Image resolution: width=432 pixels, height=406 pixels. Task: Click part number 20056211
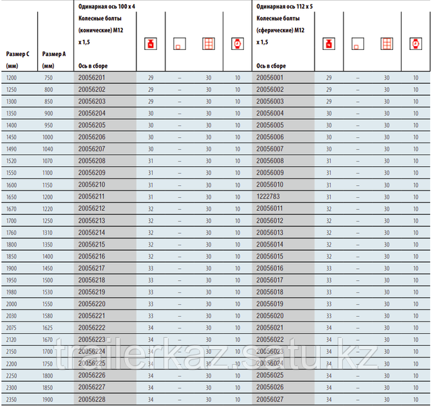click(x=92, y=197)
